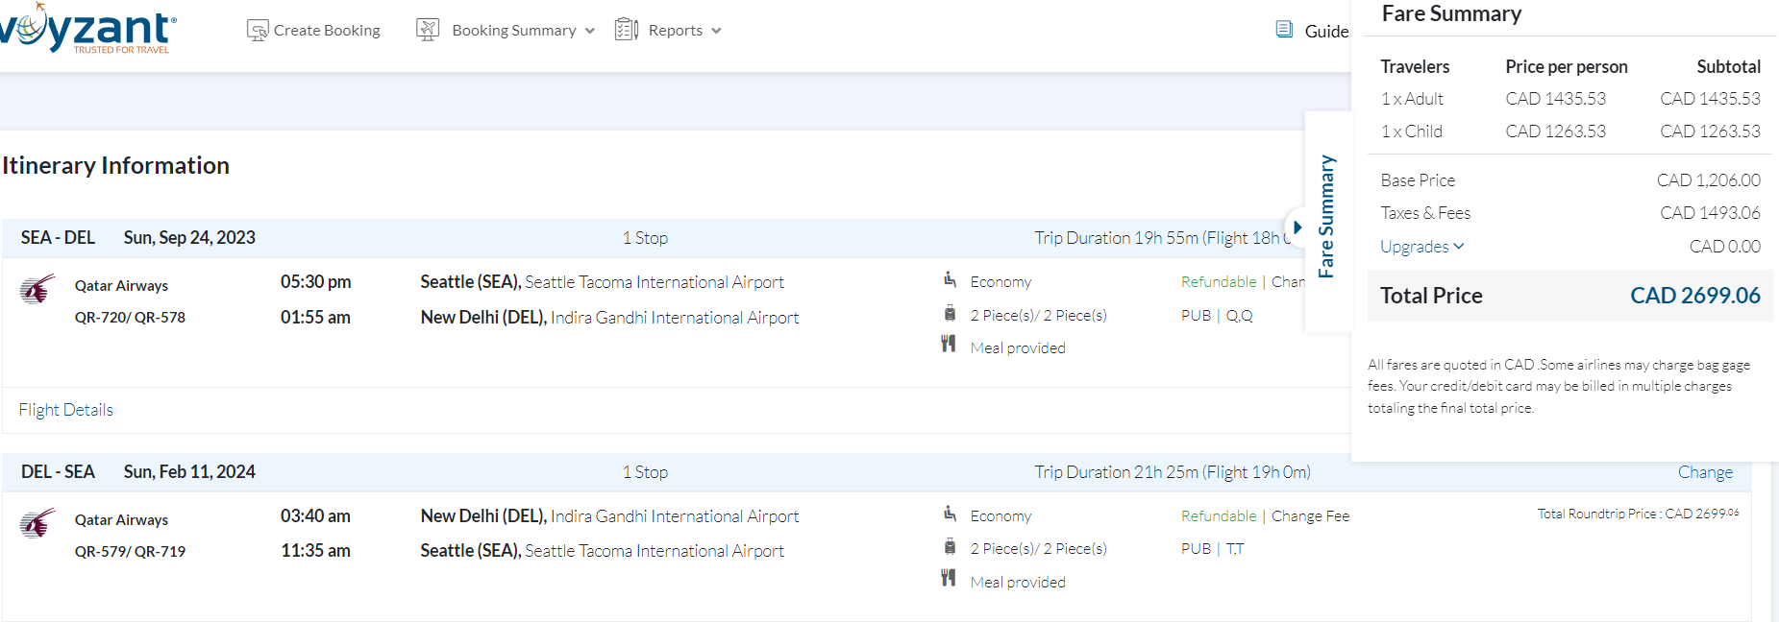Click the meal icon on return flight

[949, 578]
